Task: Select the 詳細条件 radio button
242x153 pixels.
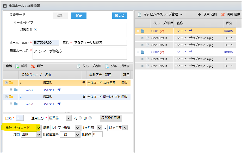Action: [36, 29]
